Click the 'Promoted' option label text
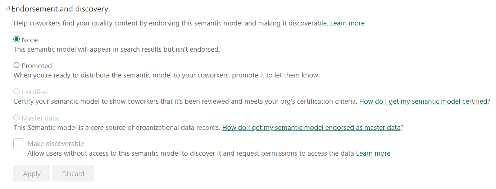This screenshot has width=496, height=189. tap(37, 66)
